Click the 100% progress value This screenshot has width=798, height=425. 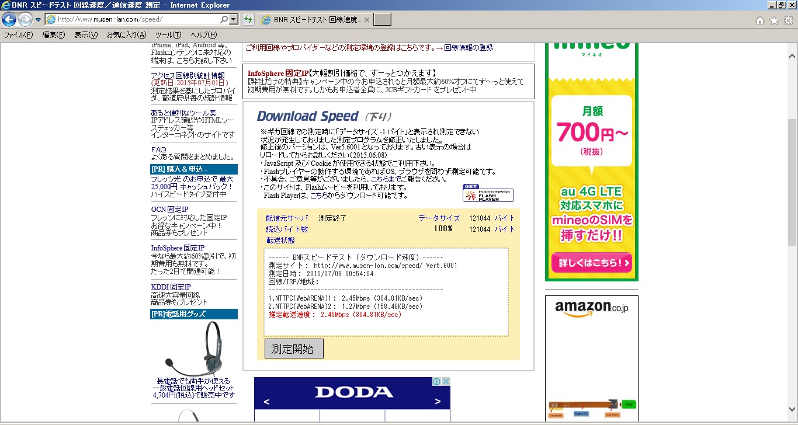443,228
